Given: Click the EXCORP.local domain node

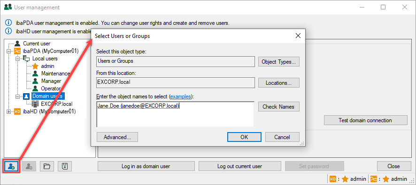Looking at the screenshot, I should click(x=52, y=104).
